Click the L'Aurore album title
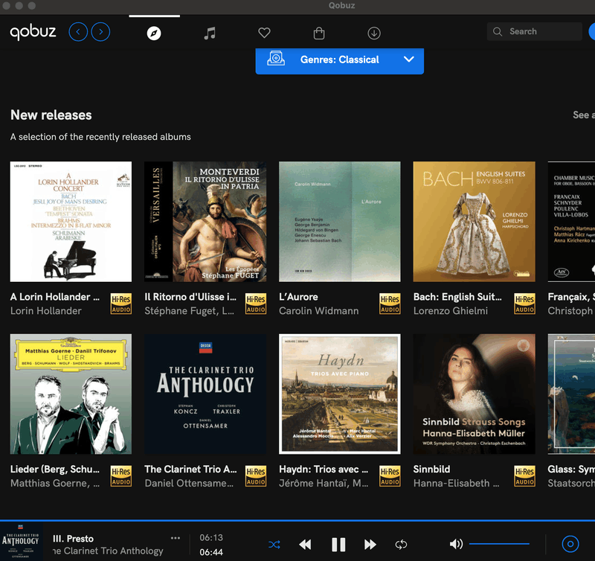The image size is (595, 561). tap(298, 297)
